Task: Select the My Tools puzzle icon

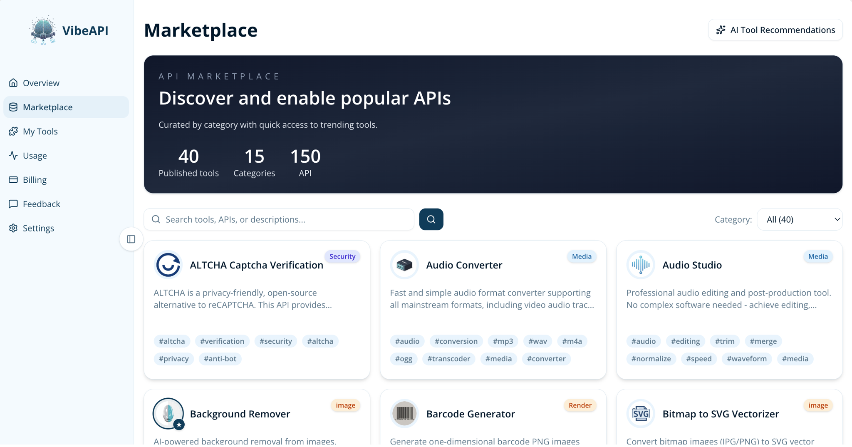Action: point(14,131)
